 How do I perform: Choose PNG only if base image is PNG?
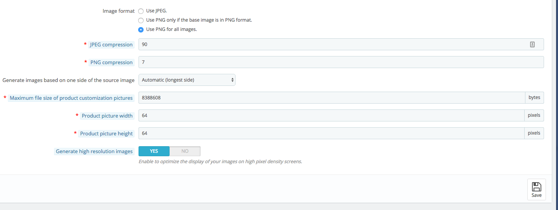click(141, 20)
